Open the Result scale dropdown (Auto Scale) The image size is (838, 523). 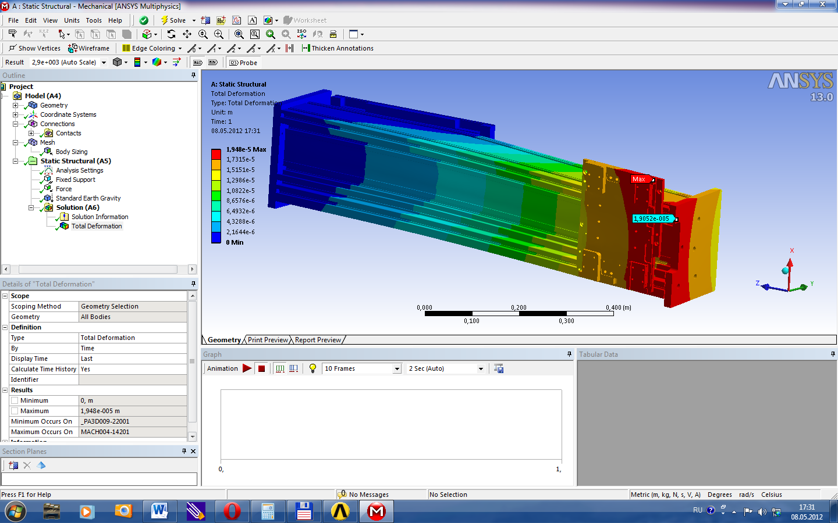104,63
